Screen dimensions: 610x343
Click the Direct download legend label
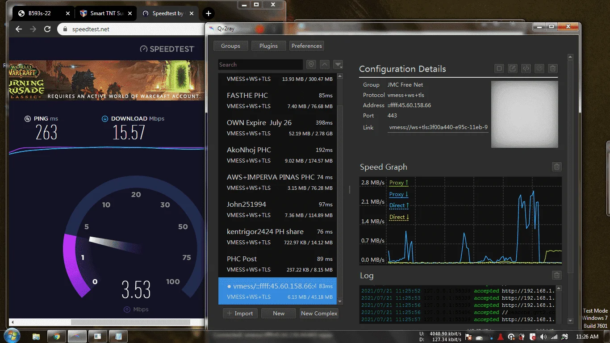pos(399,217)
